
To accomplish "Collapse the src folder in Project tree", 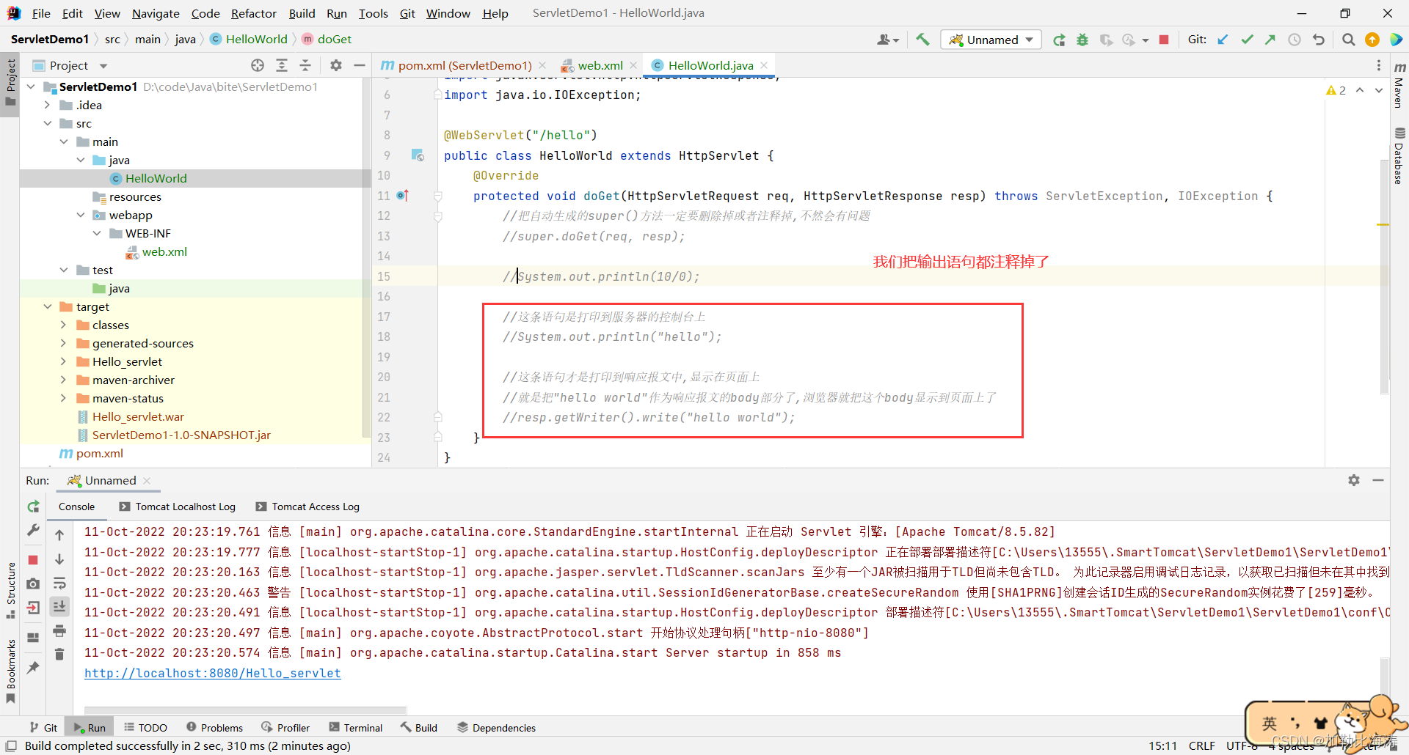I will (48, 123).
